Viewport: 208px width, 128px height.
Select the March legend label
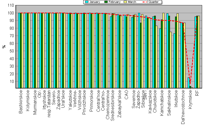click(x=132, y=2)
